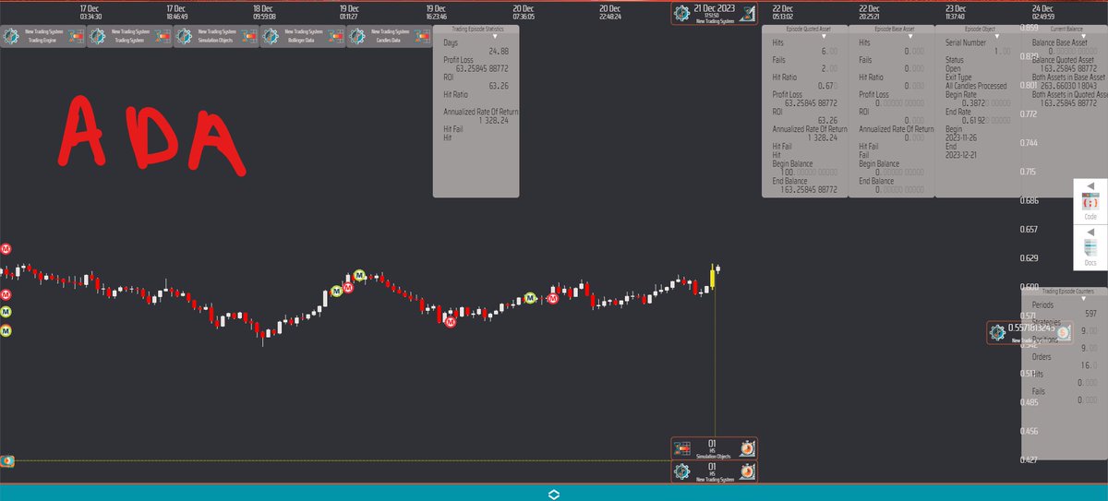
Task: Click the Both Assets in Base Asset value
Action: (1068, 86)
